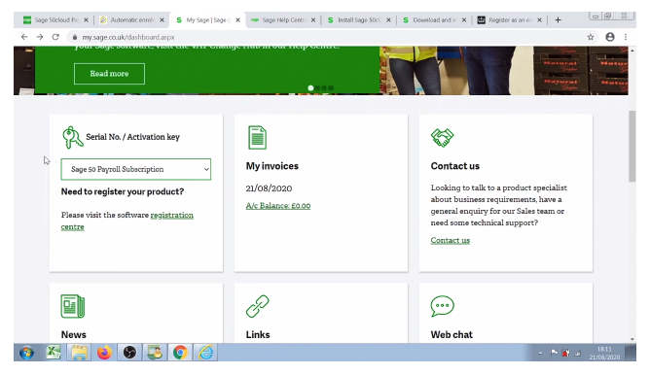The width and height of the screenshot is (650, 375).
Task: Go forward in browser history
Action: [x=40, y=37]
